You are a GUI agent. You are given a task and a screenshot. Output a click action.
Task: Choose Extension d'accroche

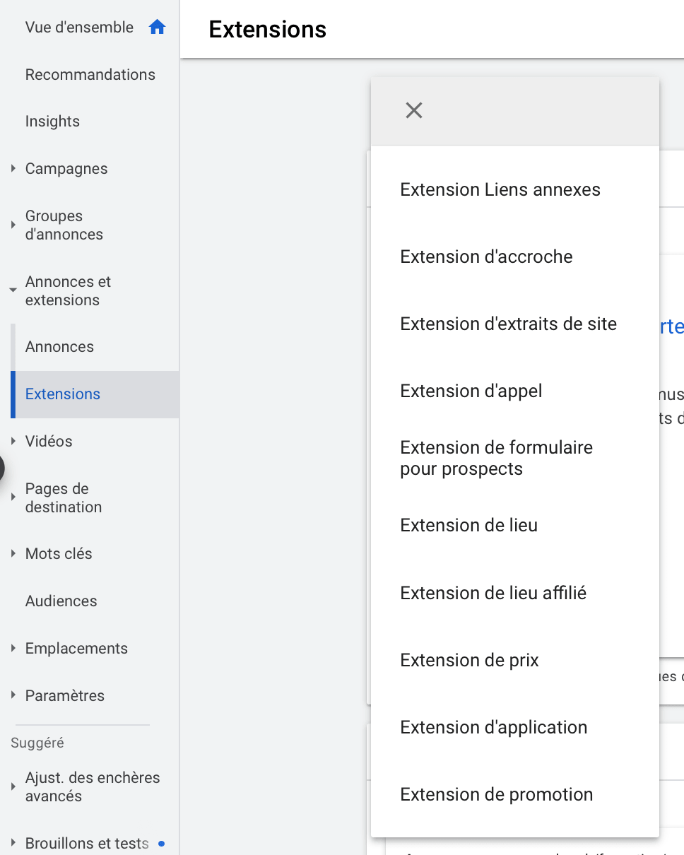tap(515, 256)
